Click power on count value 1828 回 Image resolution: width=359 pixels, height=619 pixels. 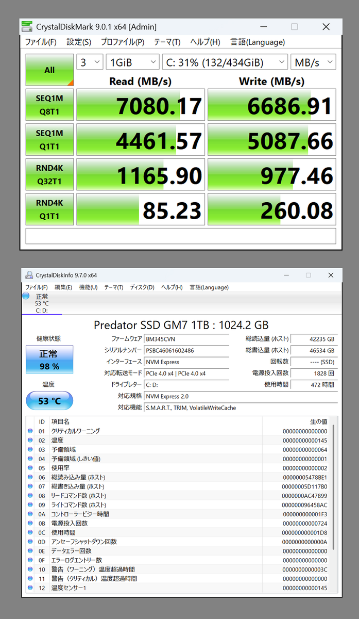point(314,373)
